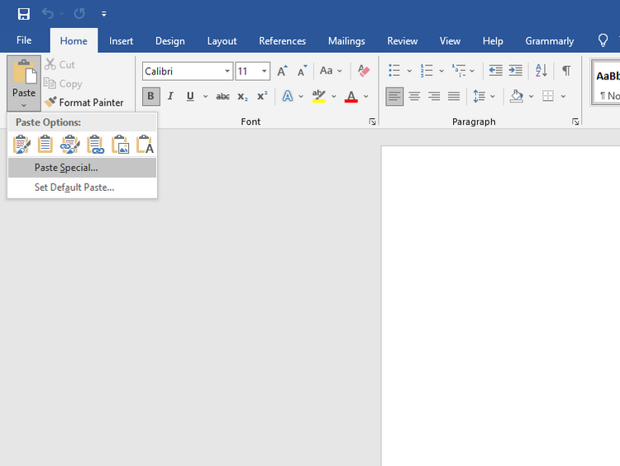Viewport: 620px width, 466px height.
Task: Choose Link & Keep Source Formatting option
Action: point(70,145)
